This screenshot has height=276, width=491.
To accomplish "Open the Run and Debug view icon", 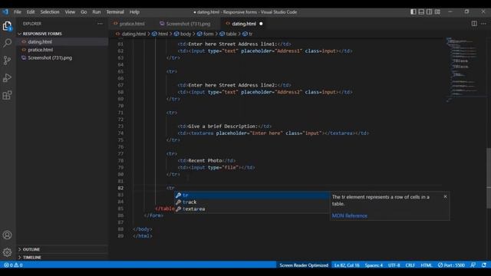I will (7, 78).
